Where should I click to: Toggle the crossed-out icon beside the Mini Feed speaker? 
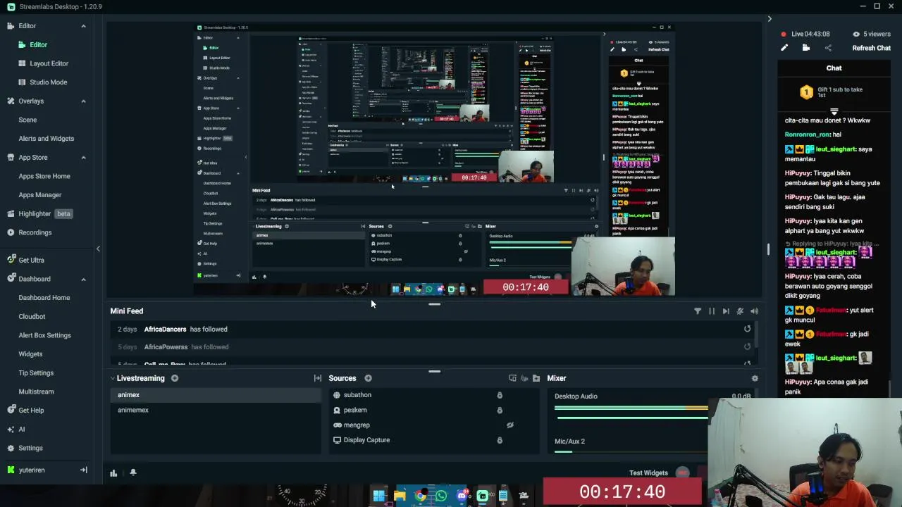[x=740, y=311]
